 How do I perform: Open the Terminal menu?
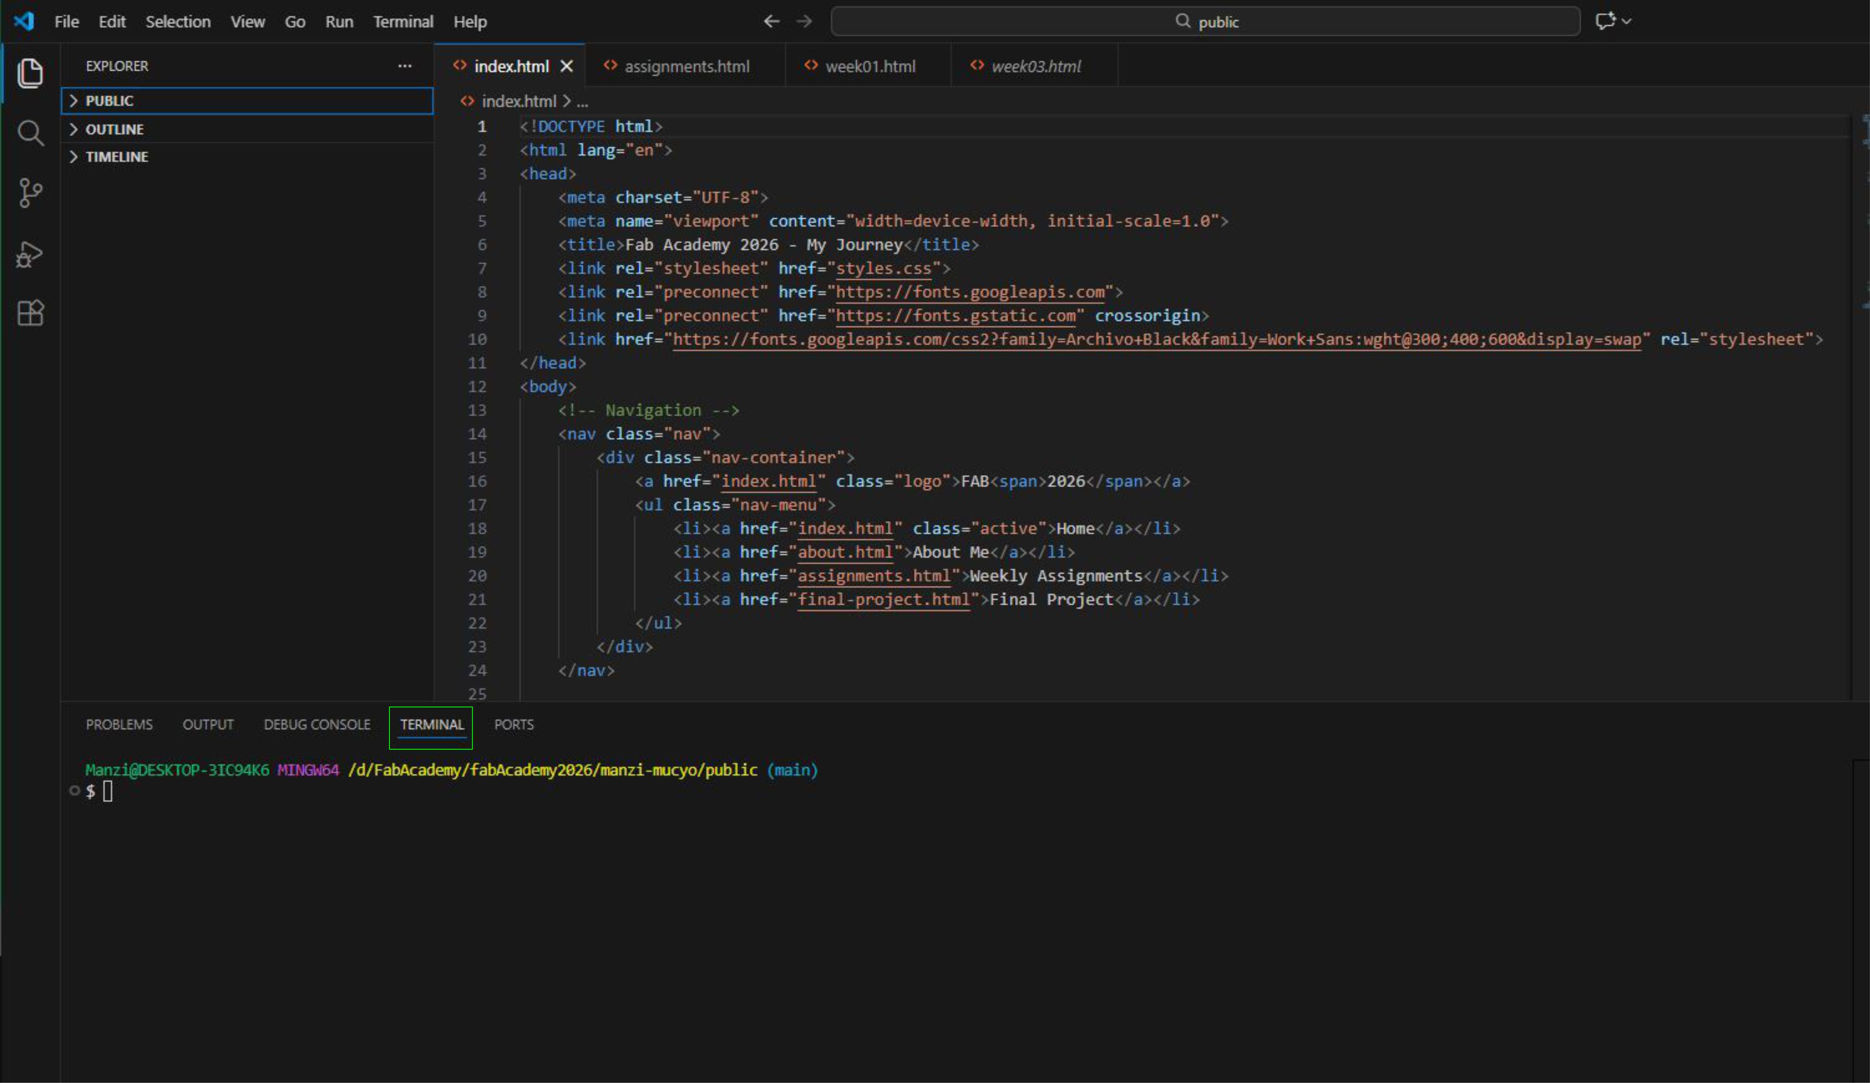pos(402,22)
